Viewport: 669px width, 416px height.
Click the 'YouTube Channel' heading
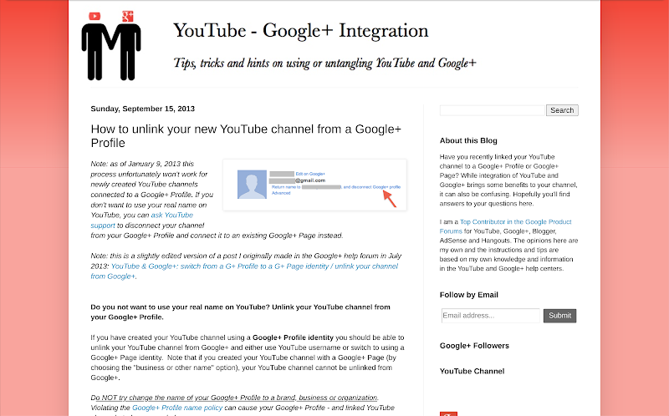(x=472, y=371)
